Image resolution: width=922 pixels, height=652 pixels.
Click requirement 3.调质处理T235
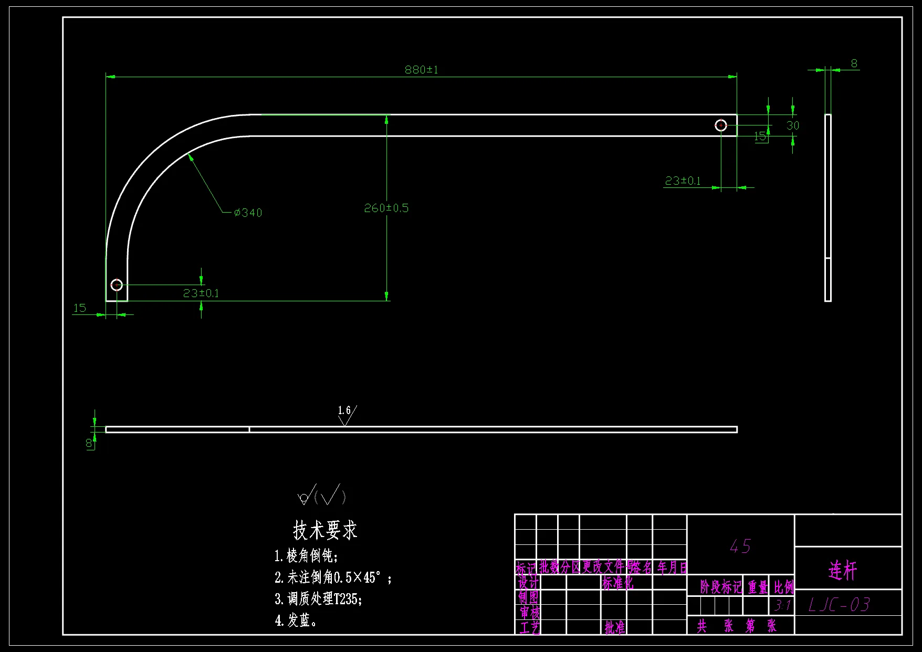click(319, 599)
